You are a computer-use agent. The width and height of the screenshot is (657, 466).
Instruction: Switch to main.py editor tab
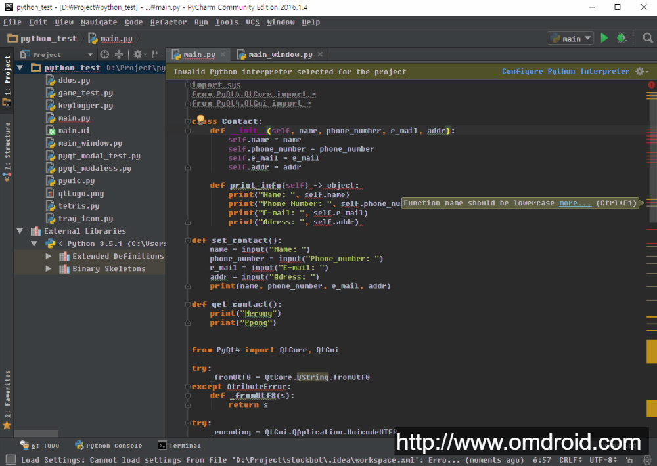pos(198,55)
